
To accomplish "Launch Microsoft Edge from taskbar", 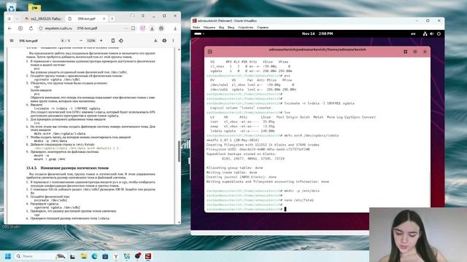I will pos(94,256).
